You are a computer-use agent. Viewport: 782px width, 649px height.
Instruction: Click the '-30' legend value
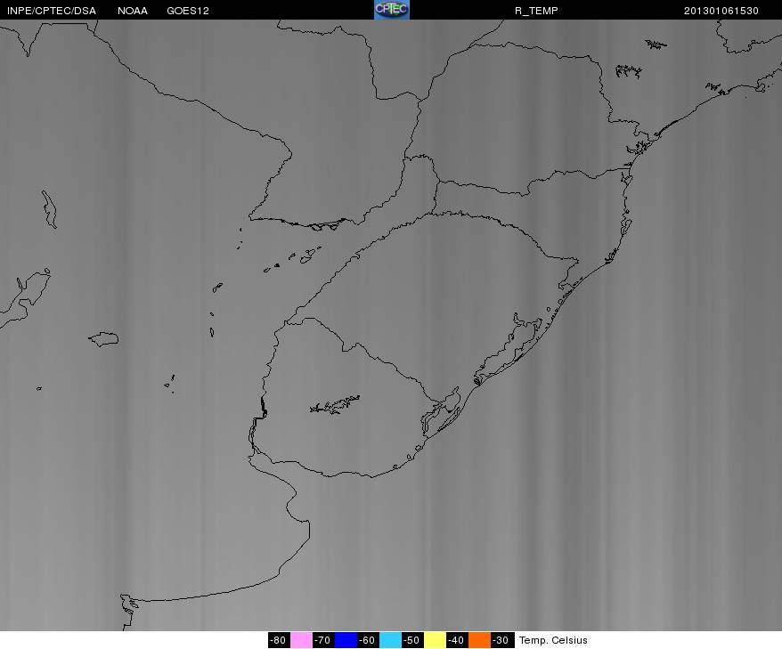501,640
